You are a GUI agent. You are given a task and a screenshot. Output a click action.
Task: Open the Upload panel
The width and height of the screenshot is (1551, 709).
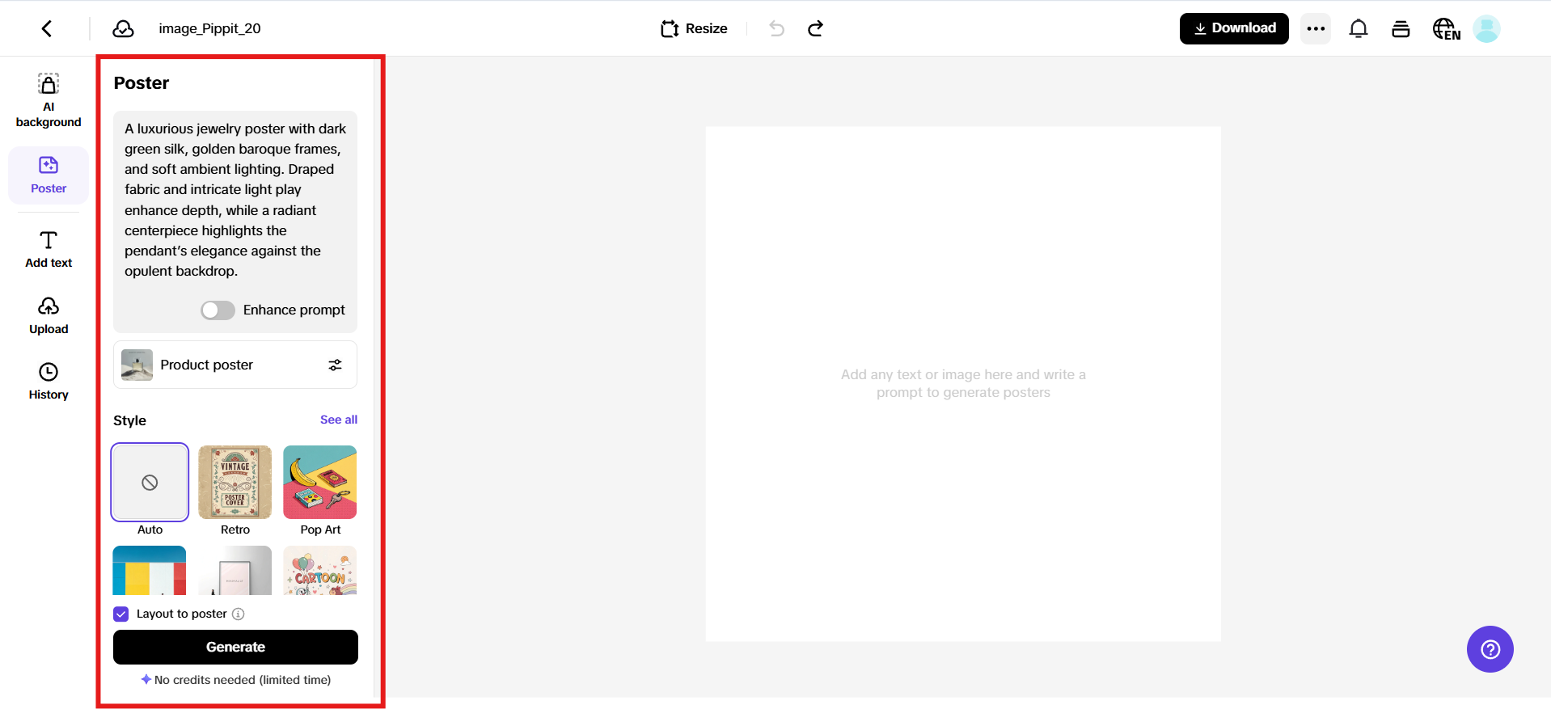point(49,315)
